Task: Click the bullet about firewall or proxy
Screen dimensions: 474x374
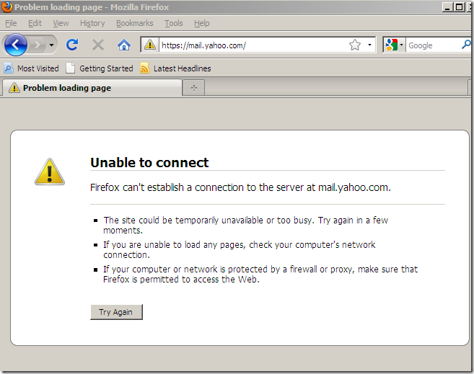Action: coord(260,274)
